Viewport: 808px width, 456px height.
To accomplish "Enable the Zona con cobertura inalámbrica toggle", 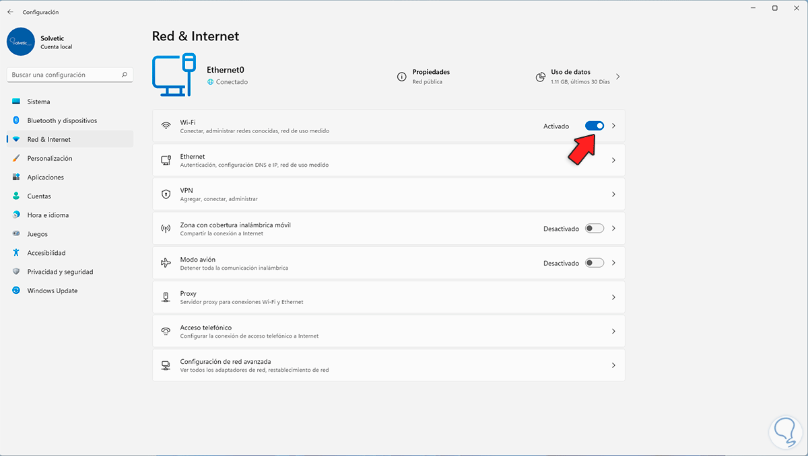I will coord(595,229).
